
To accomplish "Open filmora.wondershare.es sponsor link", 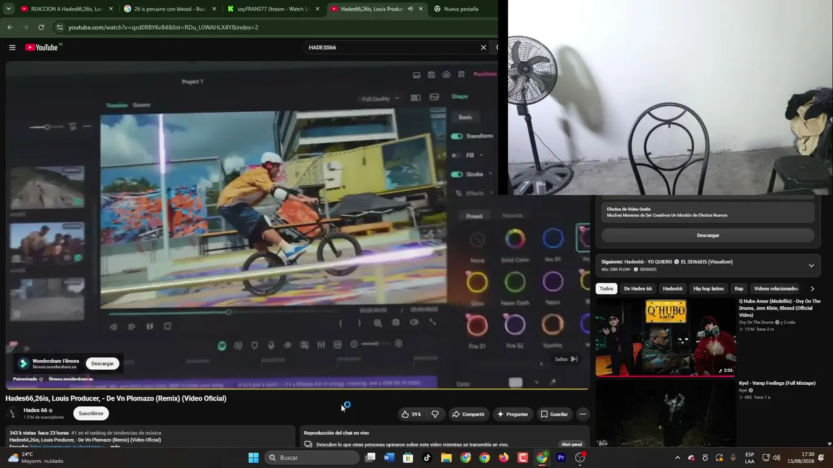I will pos(71,379).
